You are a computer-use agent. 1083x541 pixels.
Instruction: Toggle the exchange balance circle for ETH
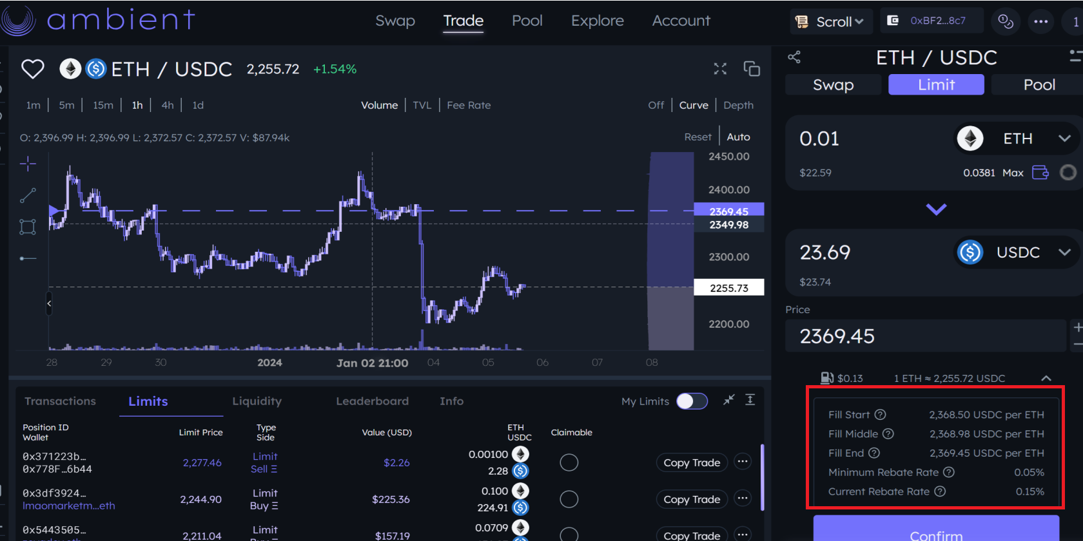pyautogui.click(x=1068, y=173)
